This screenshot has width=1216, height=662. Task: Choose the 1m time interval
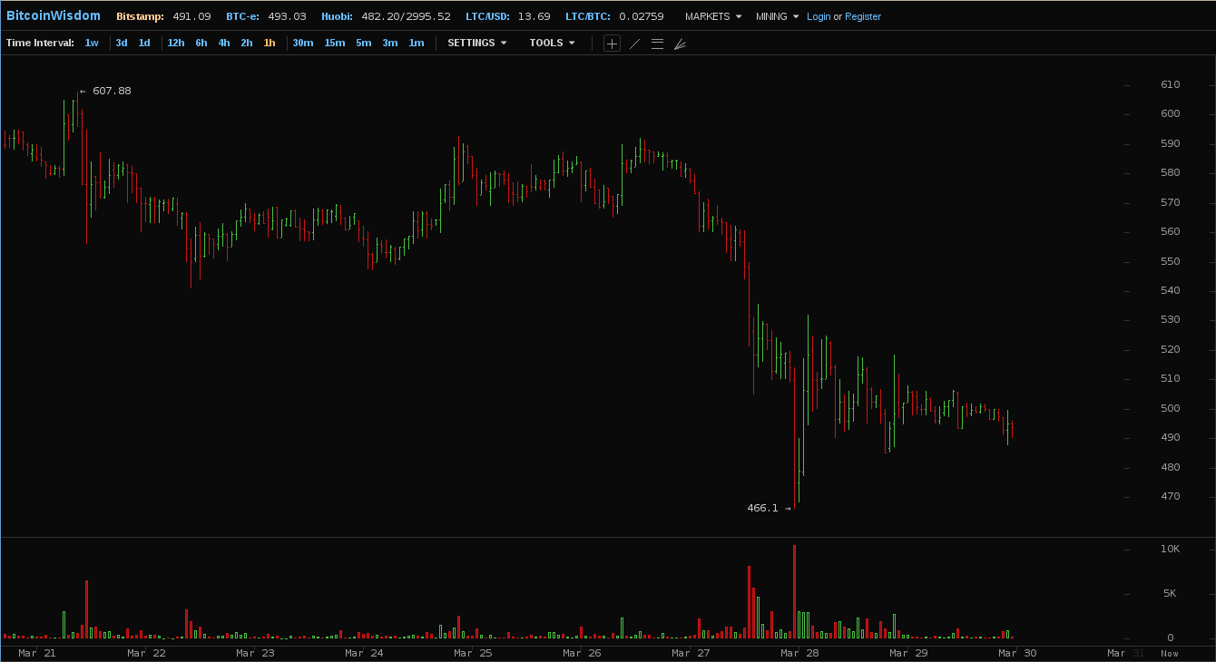(416, 43)
